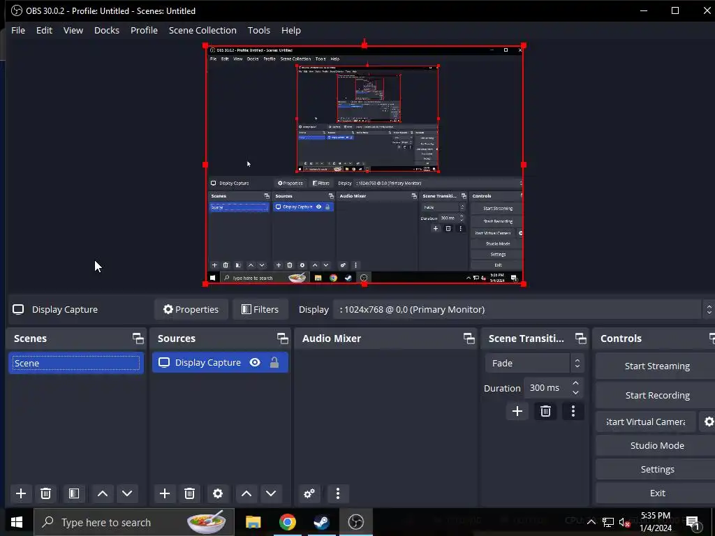
Task: Move scene down with the arrow
Action: [x=127, y=493]
